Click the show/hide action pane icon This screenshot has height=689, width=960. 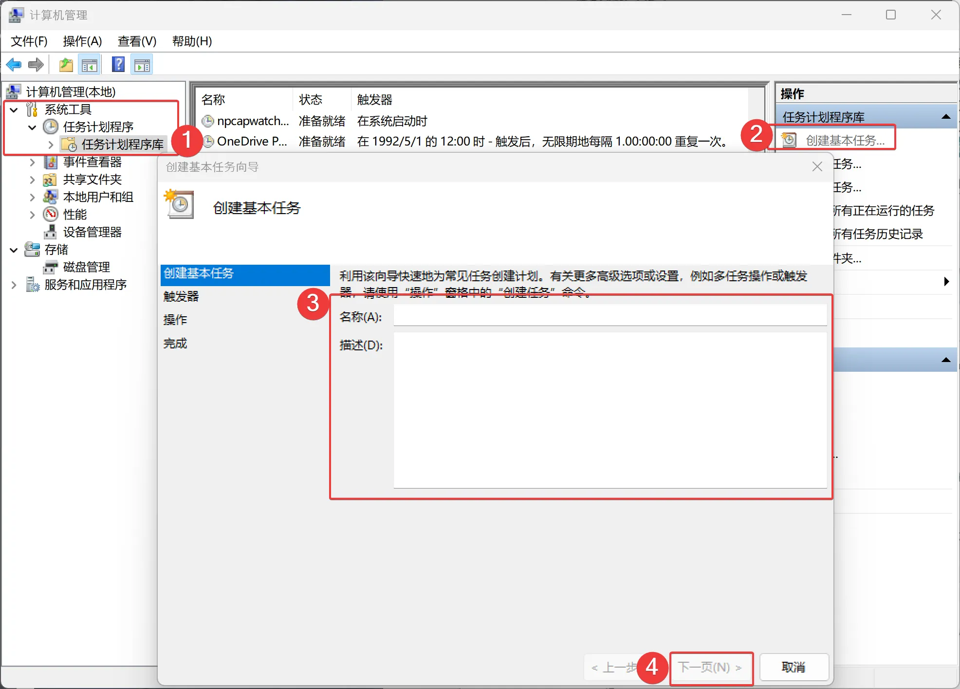point(142,64)
